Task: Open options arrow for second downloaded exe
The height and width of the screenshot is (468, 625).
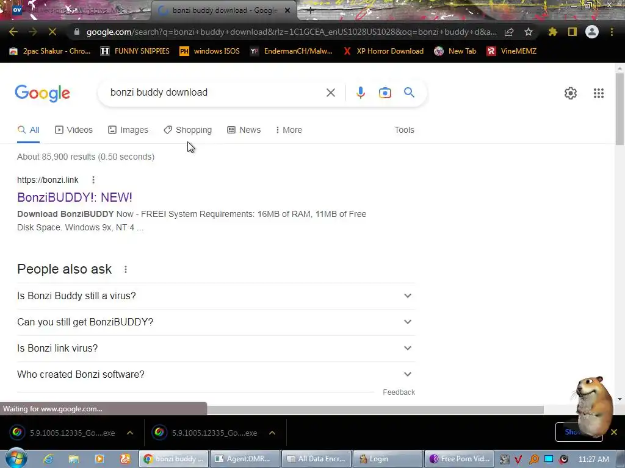Action: [272, 433]
